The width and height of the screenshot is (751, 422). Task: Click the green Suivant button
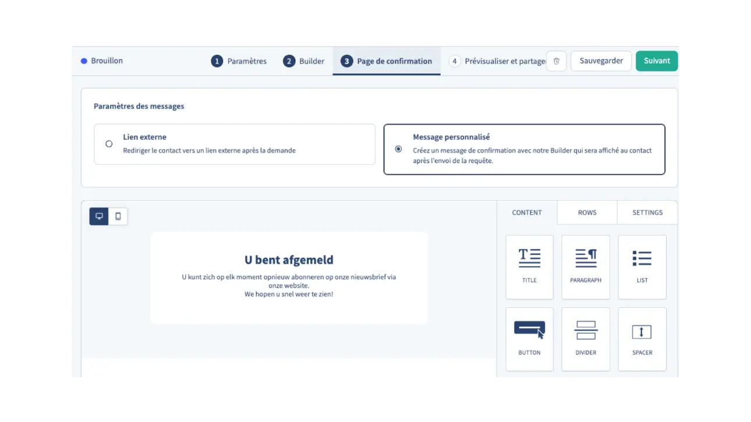[657, 61]
